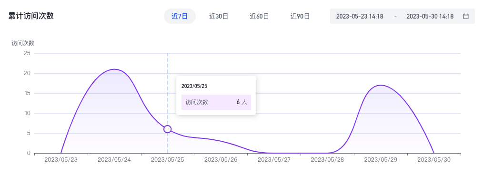Switch to the 近30日 range
483x175 pixels.
point(219,16)
